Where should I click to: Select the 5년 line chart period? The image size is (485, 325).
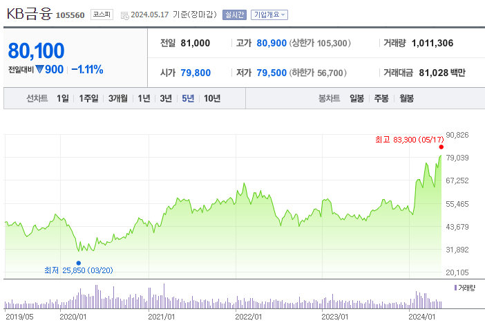188,98
